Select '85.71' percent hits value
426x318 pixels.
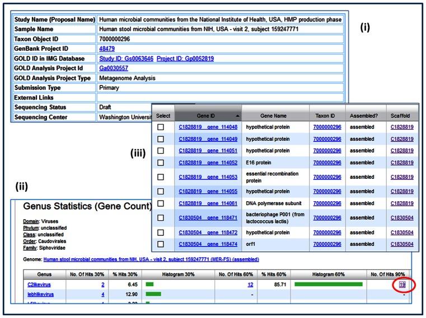[280, 284]
